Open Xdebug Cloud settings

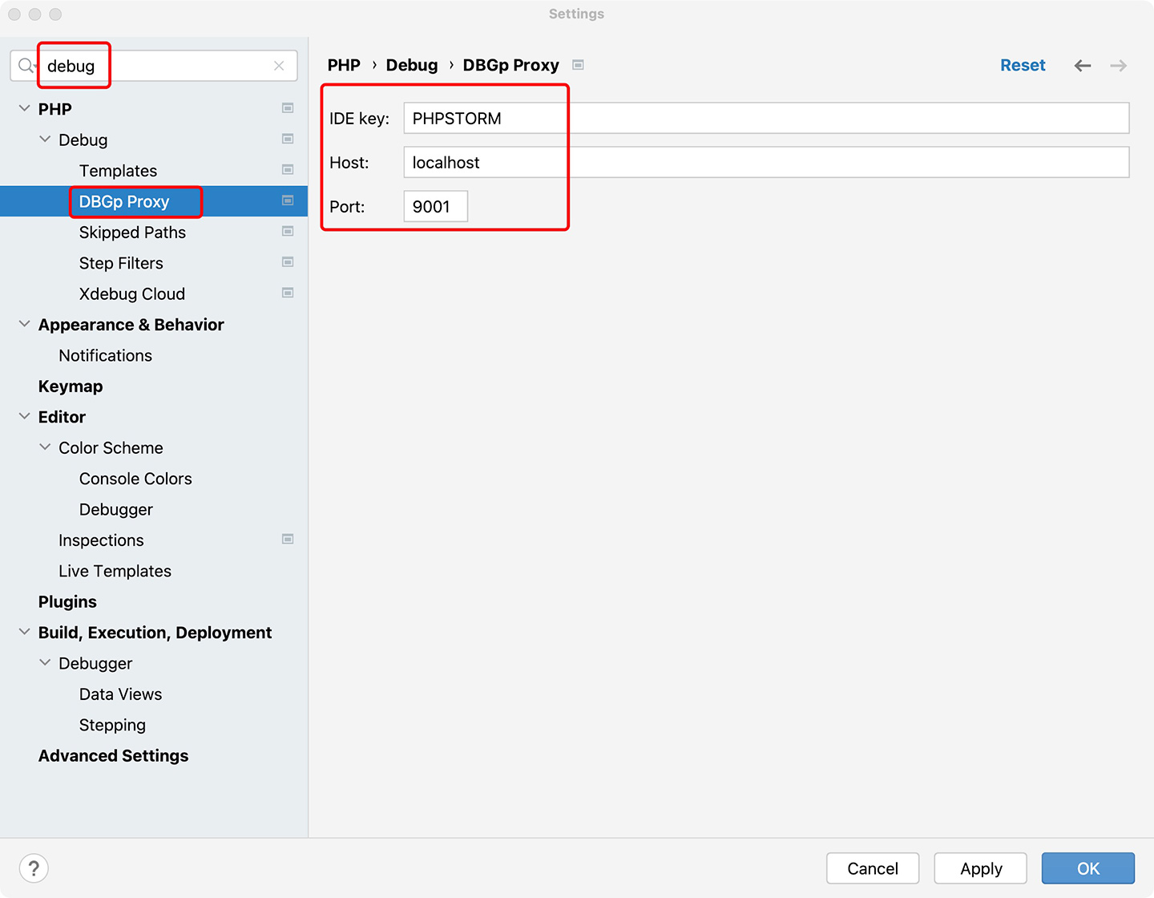(x=132, y=293)
